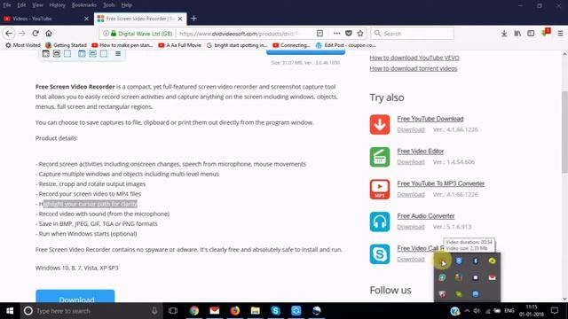
Task: Open the Edit Post bookmark
Action: [x=345, y=45]
